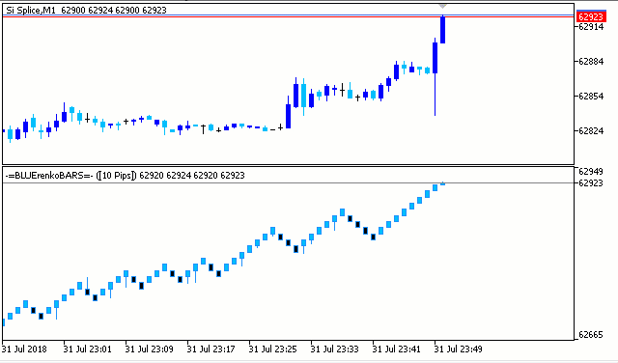Click the 62665 label on renko scale
Image resolution: width=618 pixels, height=363 pixels.
591,335
